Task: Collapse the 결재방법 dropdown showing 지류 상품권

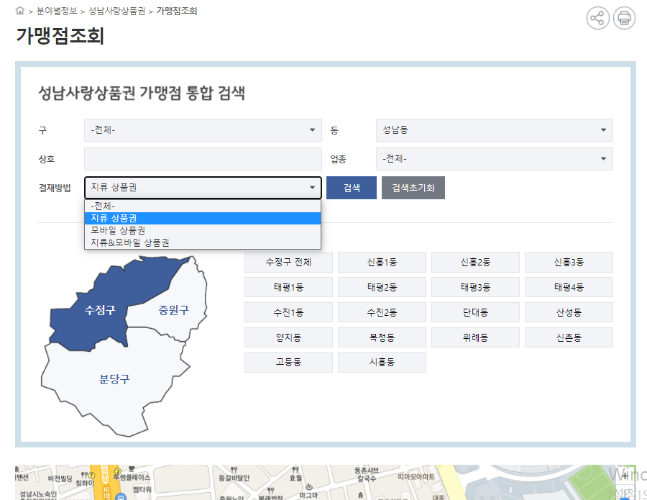Action: pos(203,188)
